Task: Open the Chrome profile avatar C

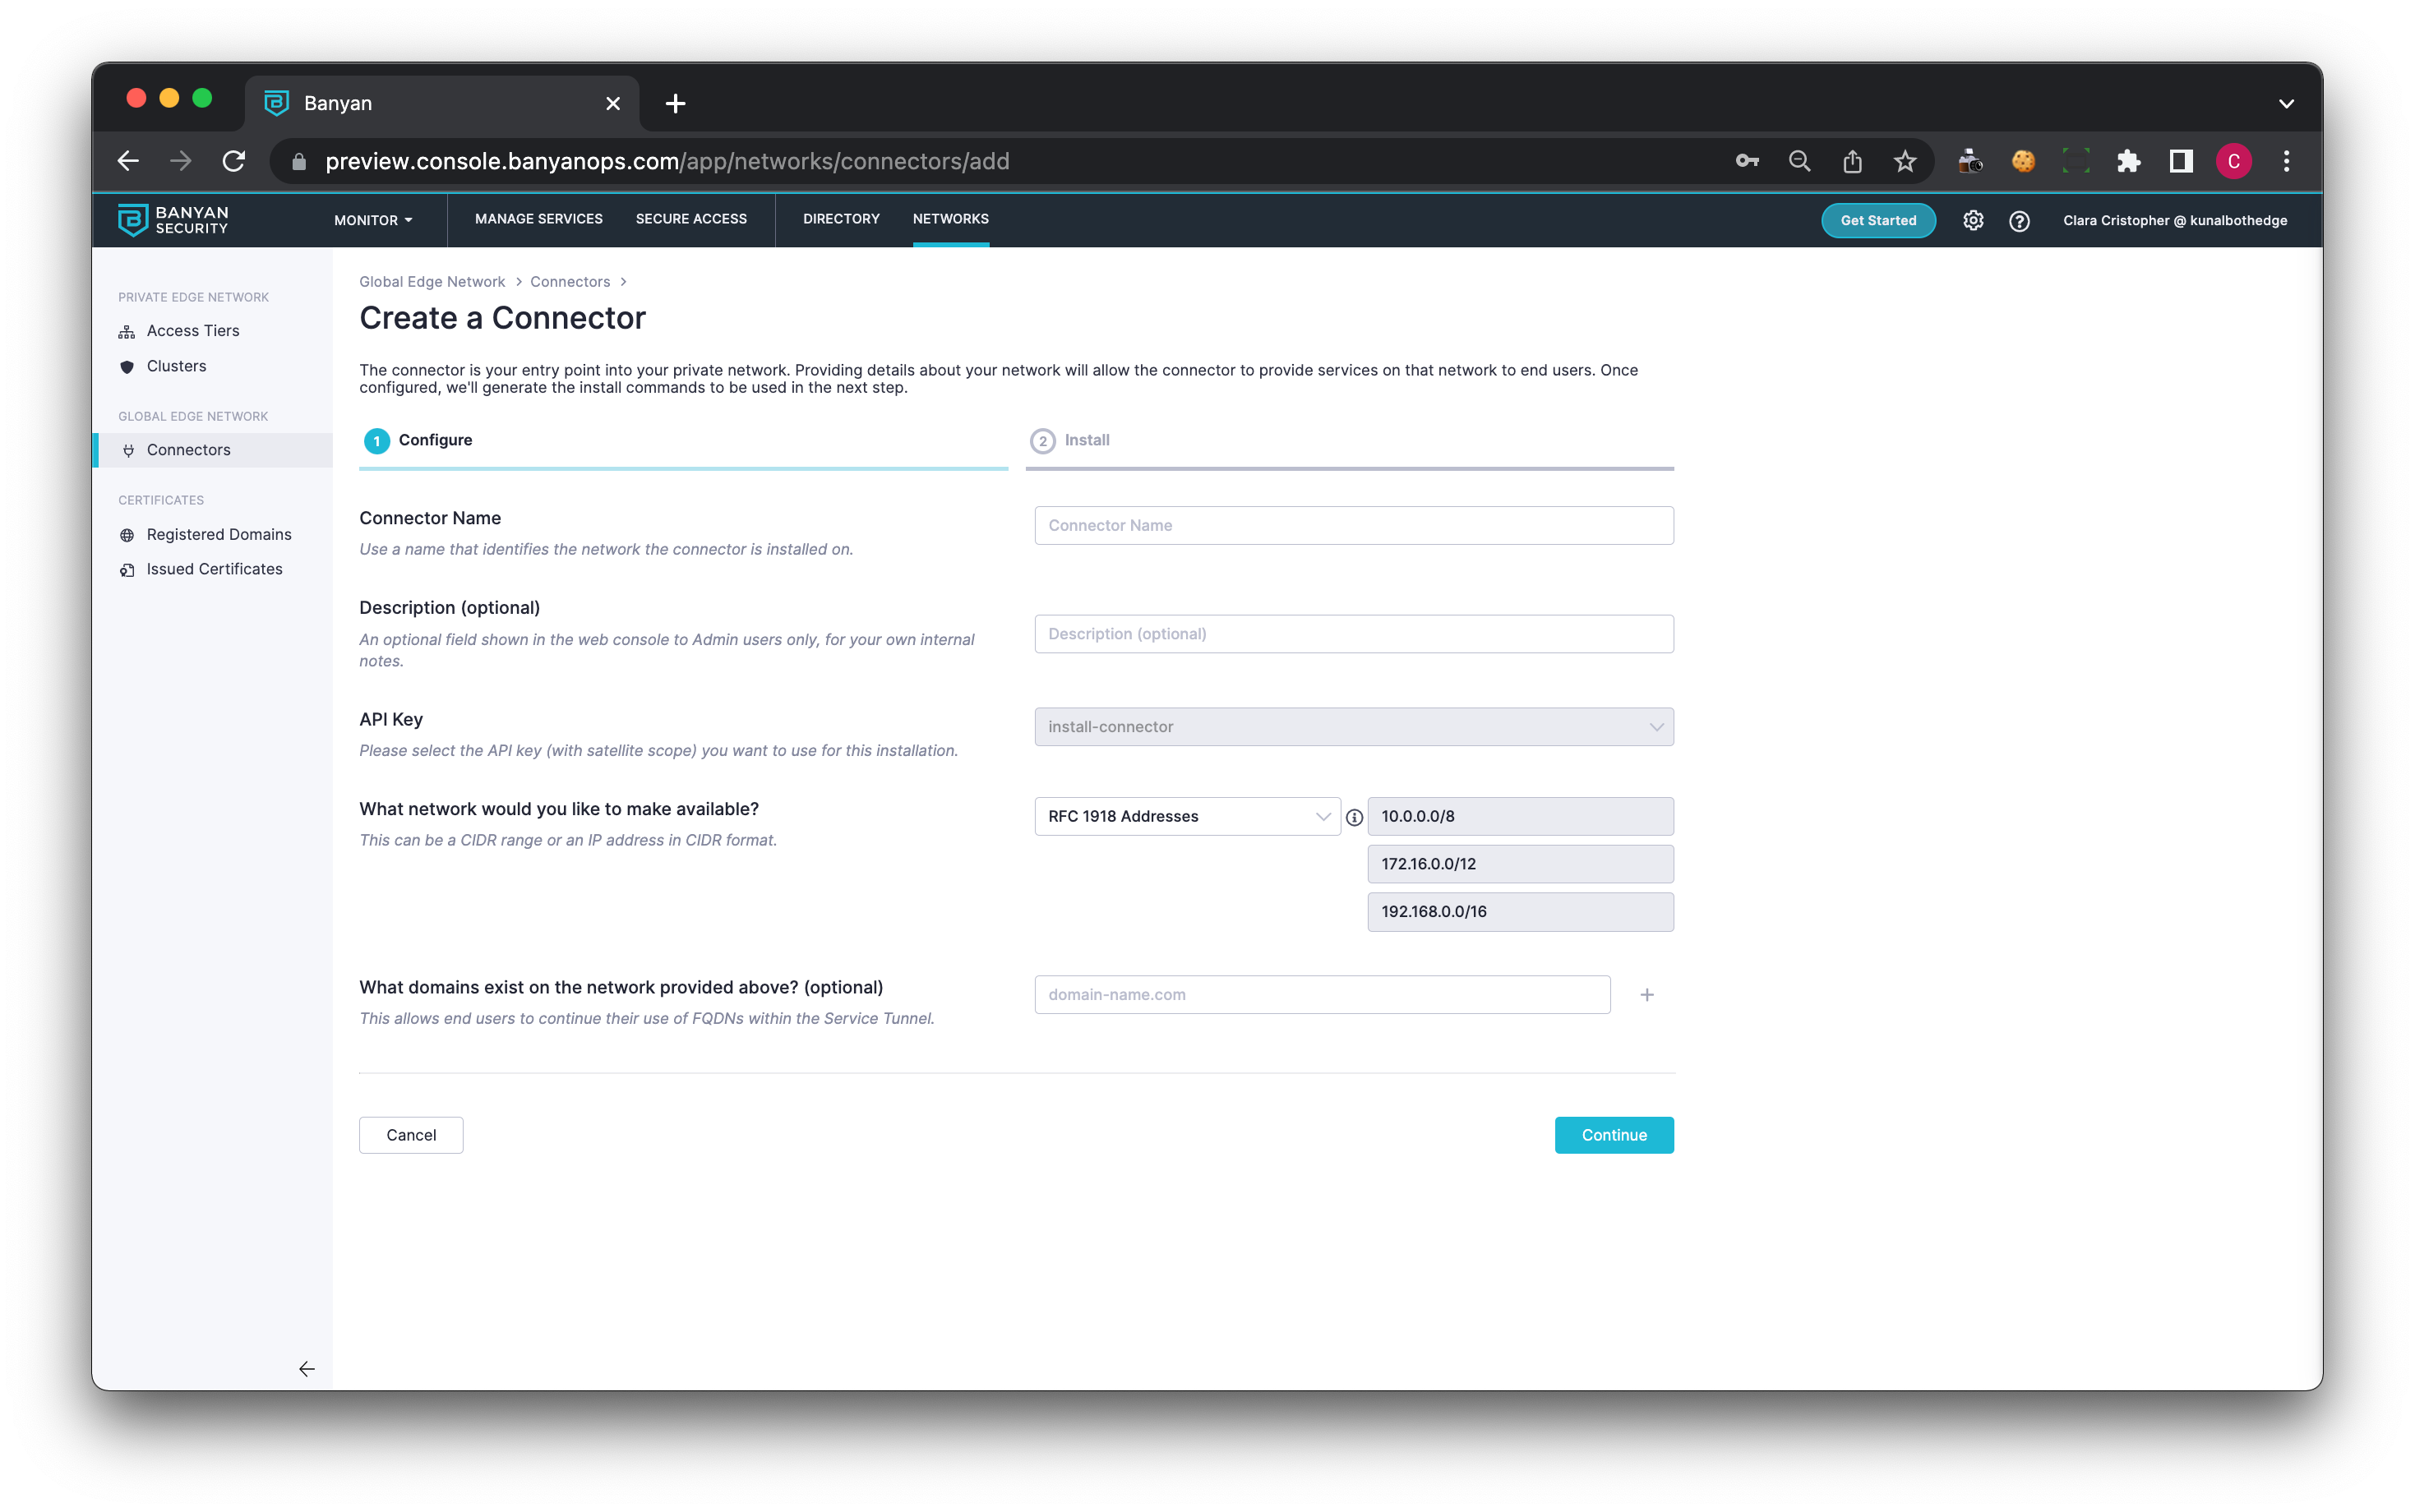Action: (x=2233, y=161)
